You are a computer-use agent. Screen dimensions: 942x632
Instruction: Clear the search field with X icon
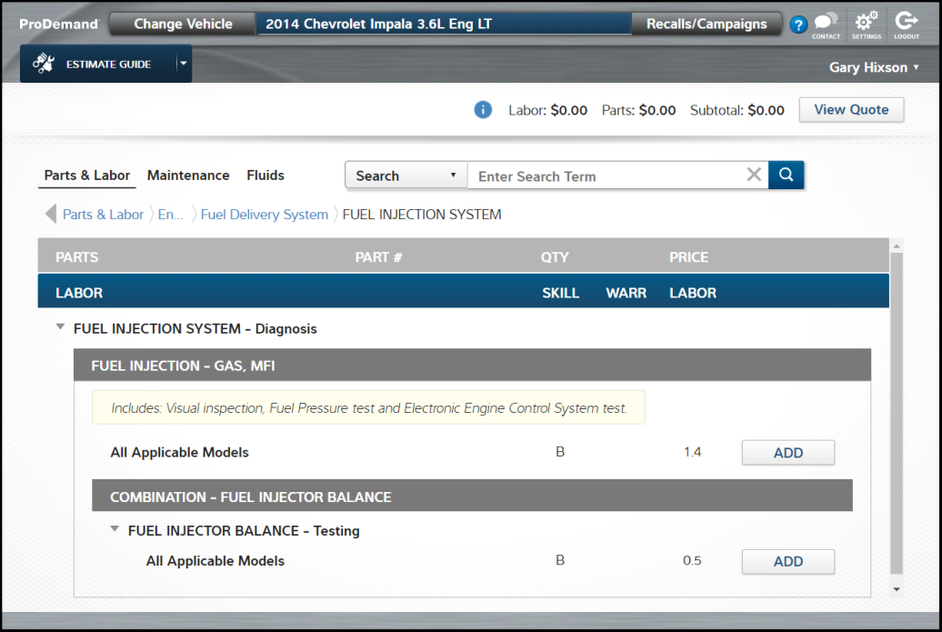click(754, 176)
